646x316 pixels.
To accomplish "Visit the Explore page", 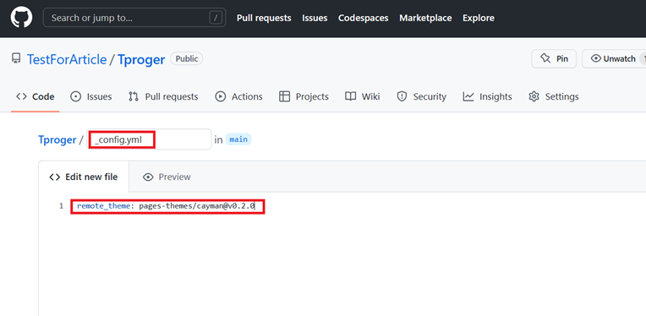I will 479,18.
